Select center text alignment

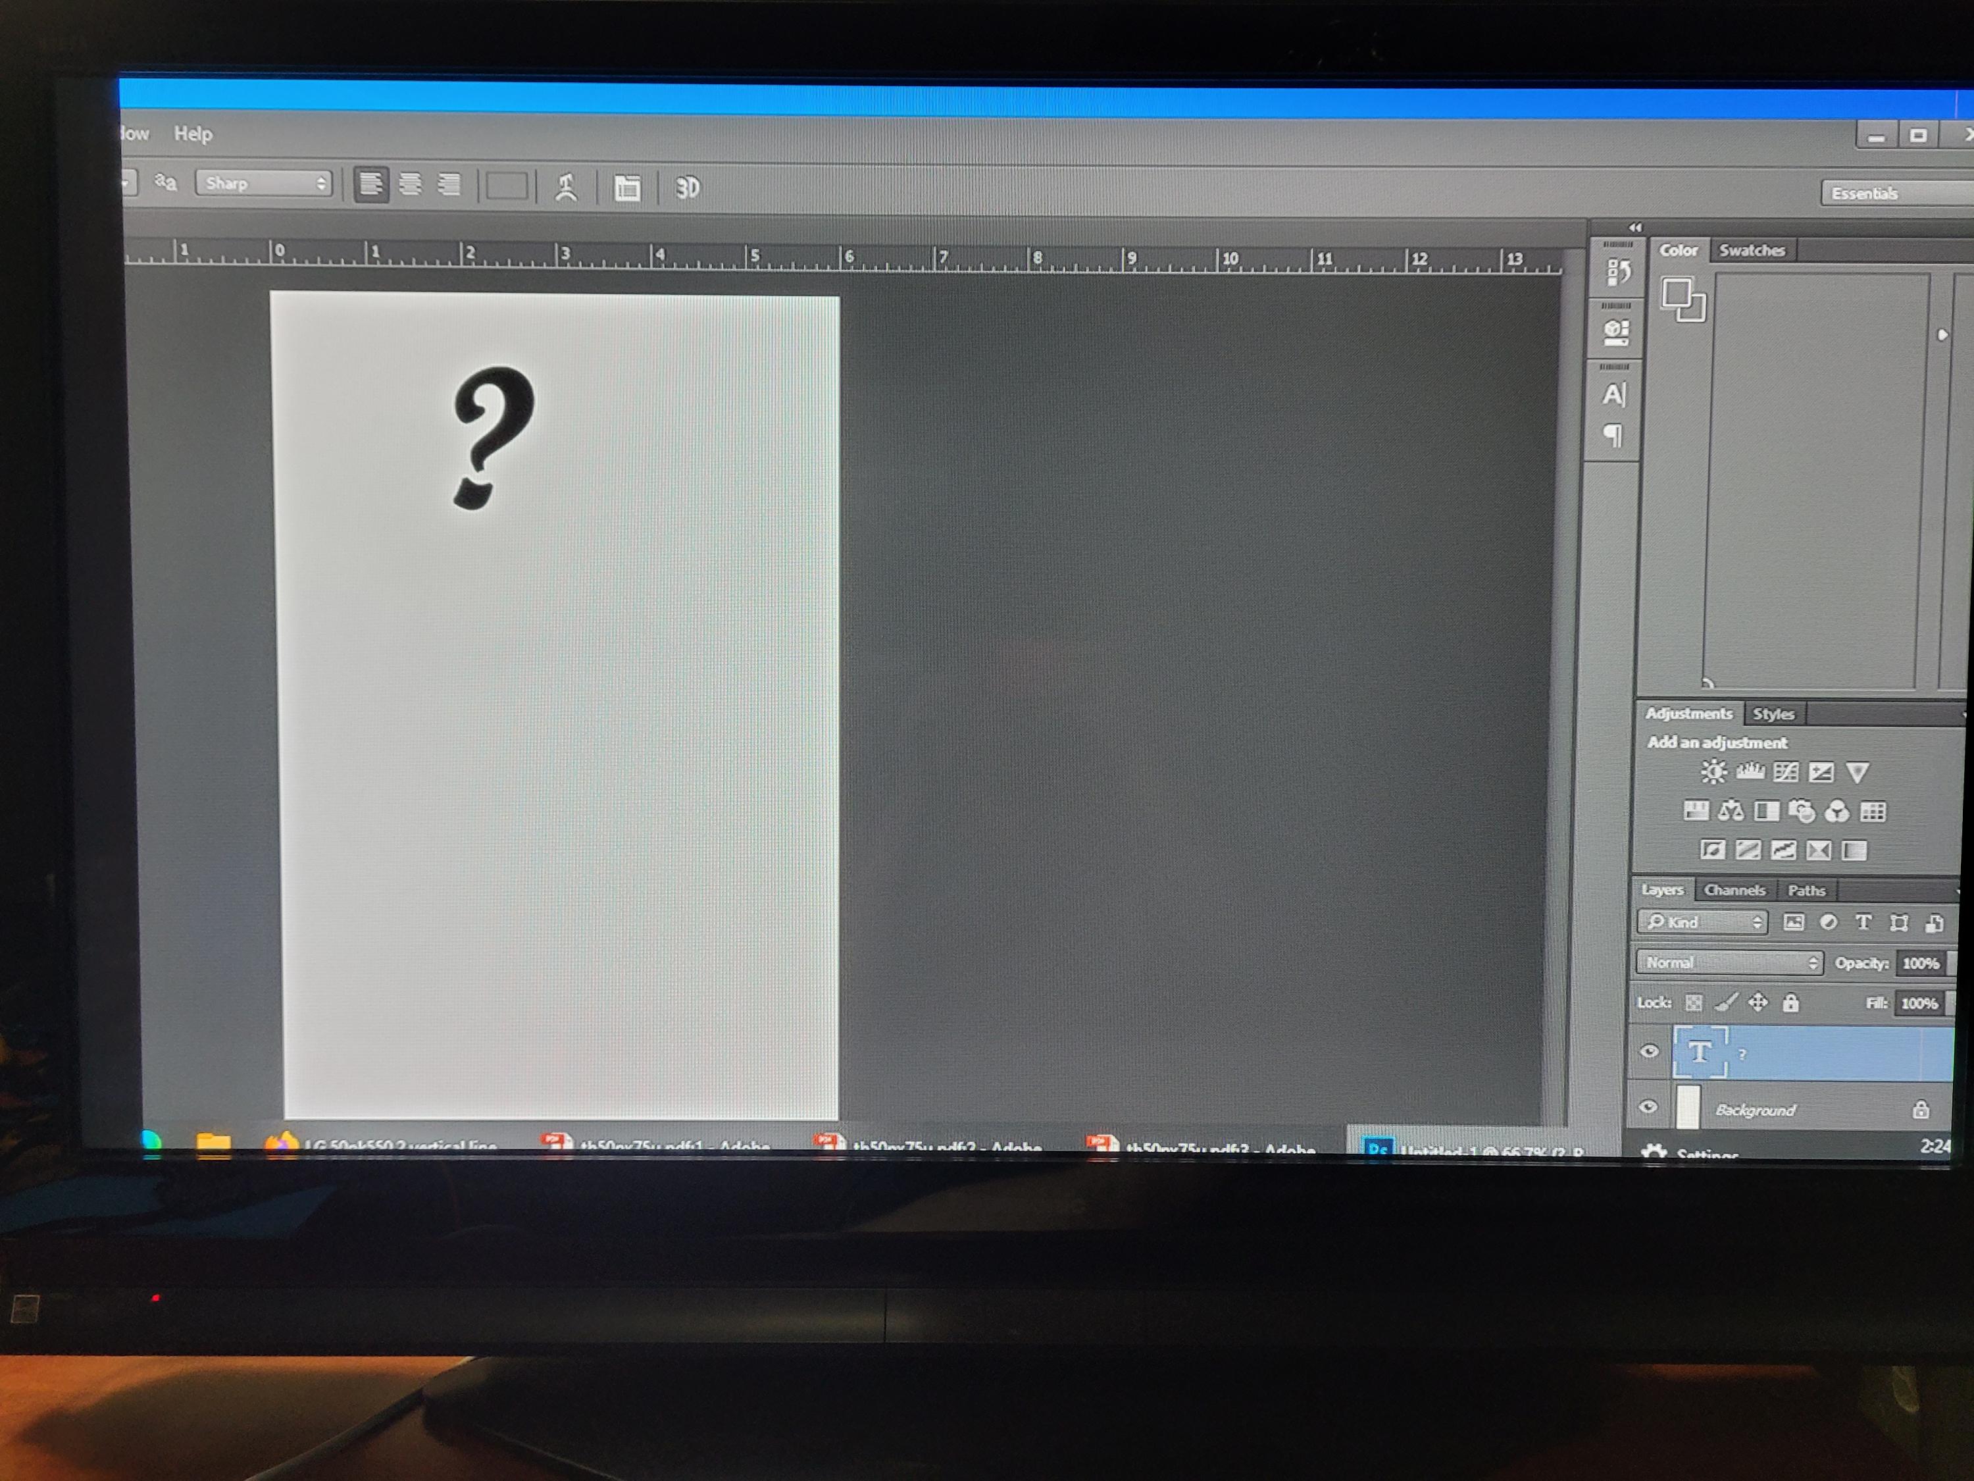[410, 185]
